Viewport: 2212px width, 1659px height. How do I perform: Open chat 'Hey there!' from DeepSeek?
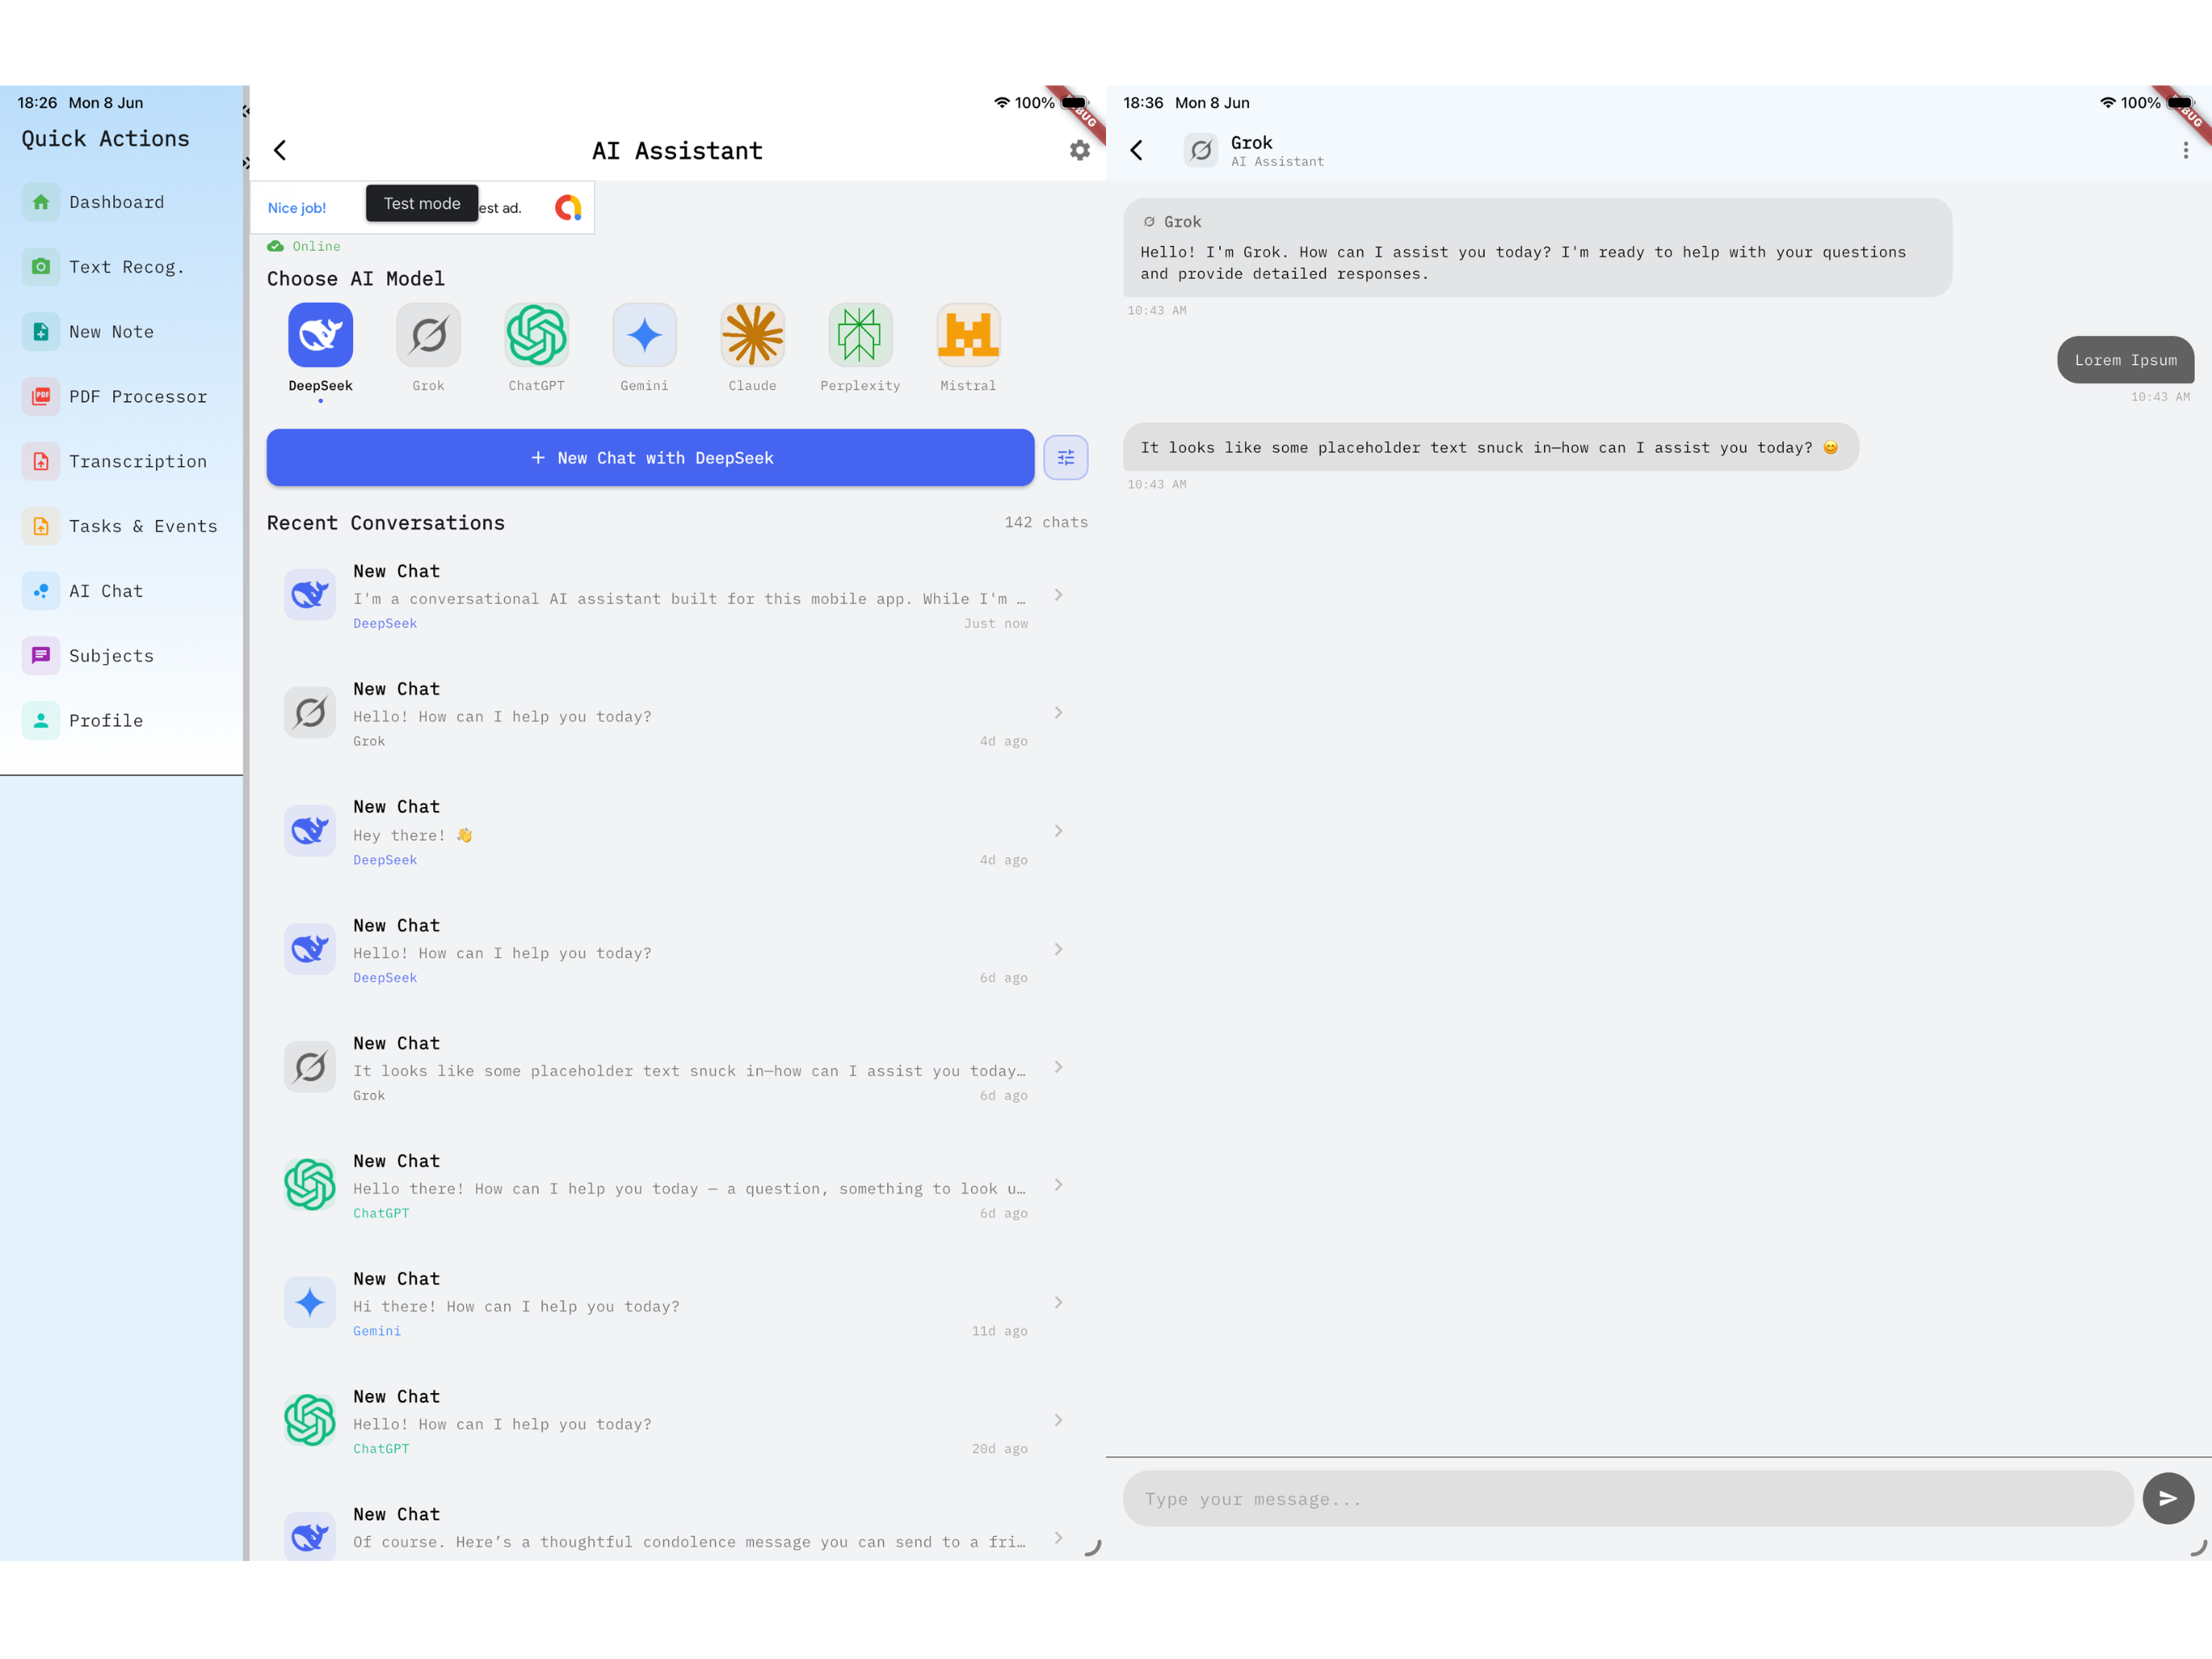pos(677,831)
